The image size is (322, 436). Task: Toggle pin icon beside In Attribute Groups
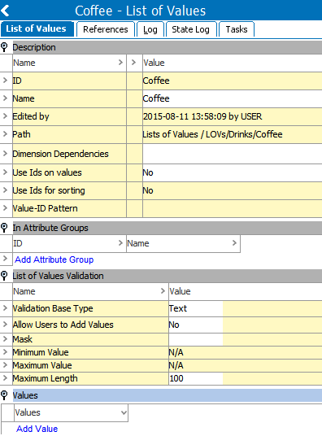pos(4,228)
